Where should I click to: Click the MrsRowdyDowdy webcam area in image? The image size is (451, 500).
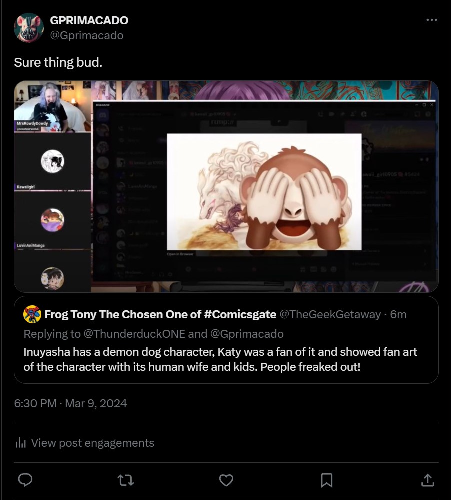[x=52, y=107]
